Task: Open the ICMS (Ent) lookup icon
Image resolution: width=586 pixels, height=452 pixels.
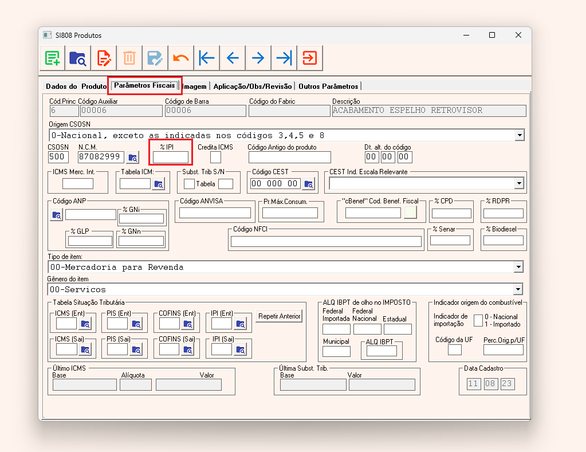Action: tap(85, 324)
